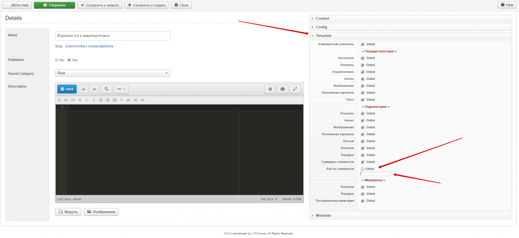The height and width of the screenshot is (238, 519).
Task: Click the Модуль button
Action: click(68, 212)
